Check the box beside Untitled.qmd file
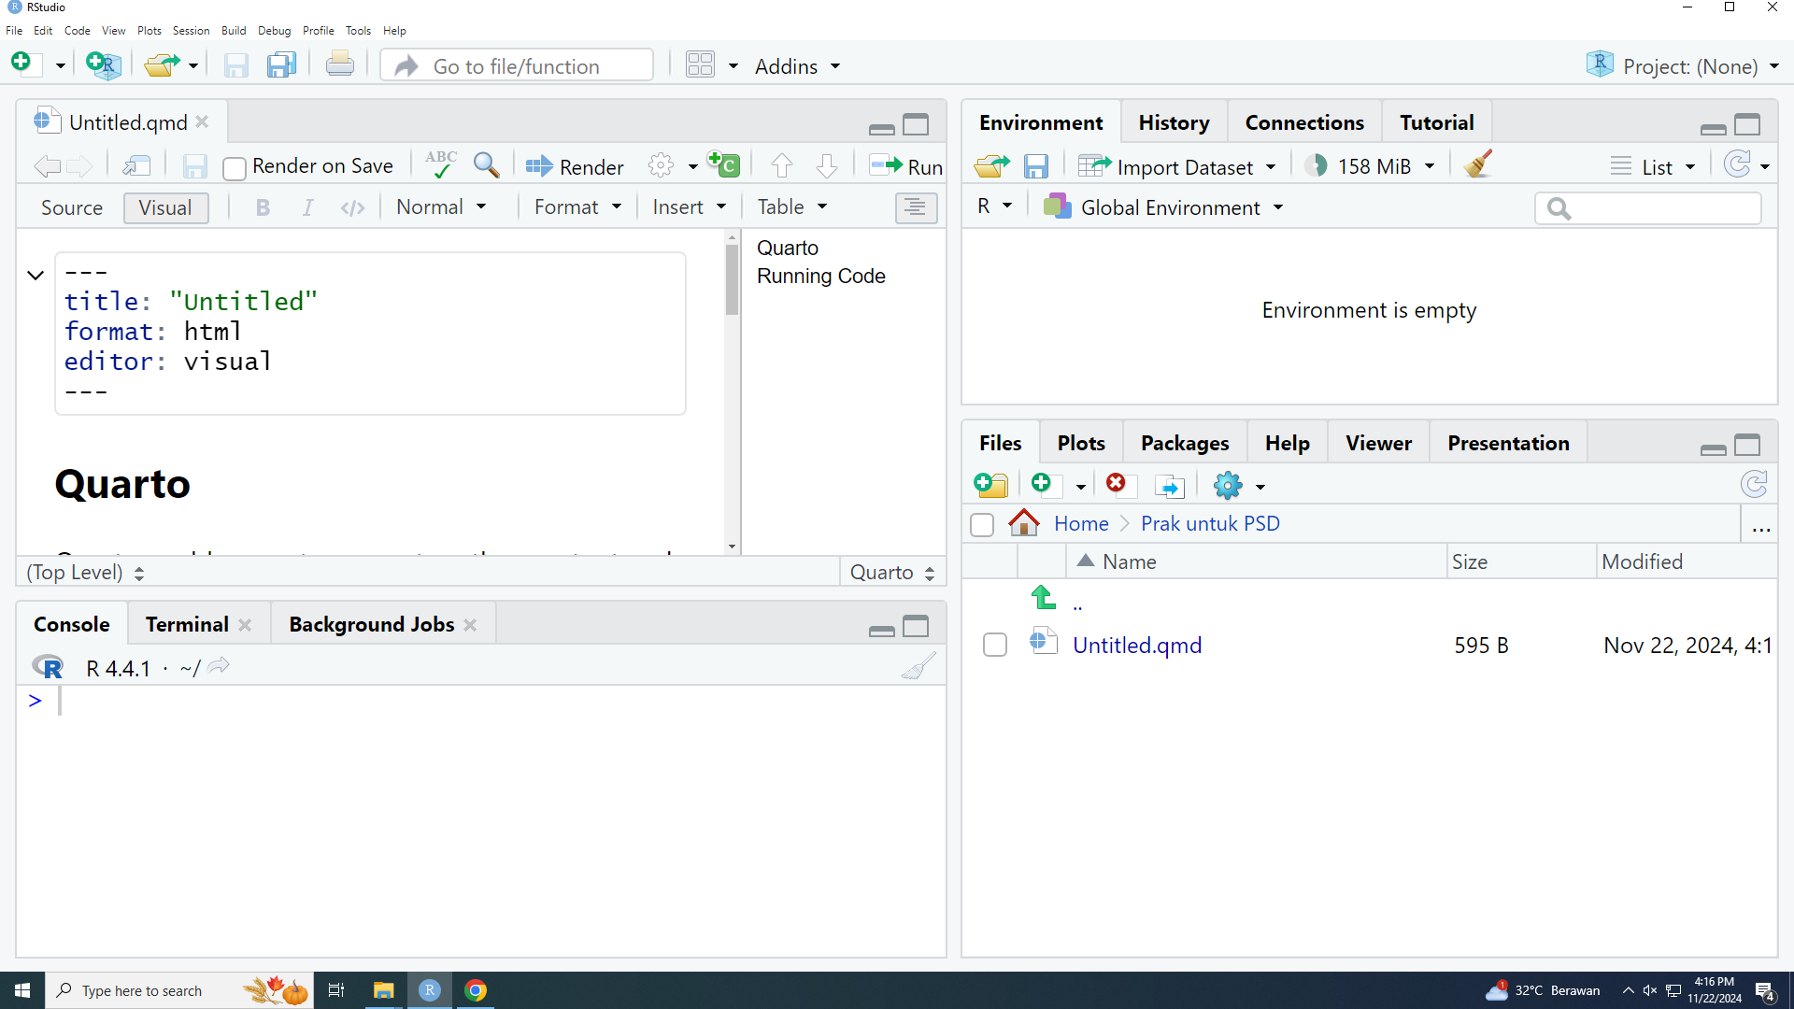 pos(995,645)
